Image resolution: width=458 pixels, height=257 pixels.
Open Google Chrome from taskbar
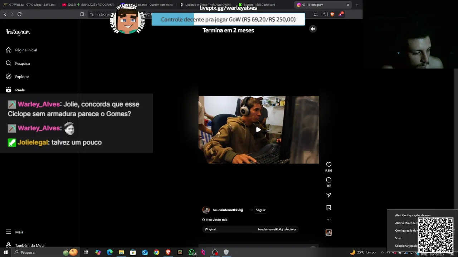click(156, 252)
